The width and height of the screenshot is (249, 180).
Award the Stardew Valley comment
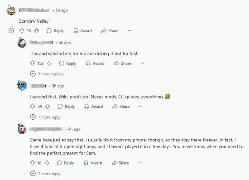82,31
